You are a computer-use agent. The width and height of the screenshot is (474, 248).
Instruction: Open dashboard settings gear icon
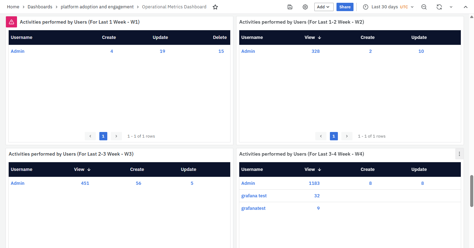(x=305, y=7)
